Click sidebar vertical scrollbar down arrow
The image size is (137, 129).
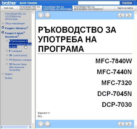tap(33, 124)
